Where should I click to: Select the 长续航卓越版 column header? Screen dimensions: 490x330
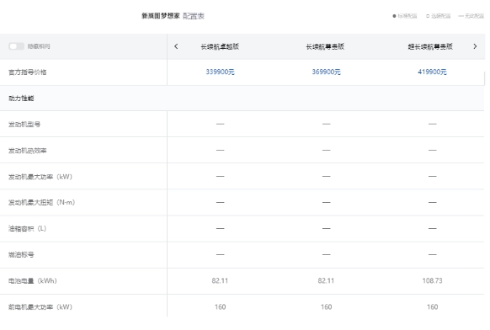220,46
